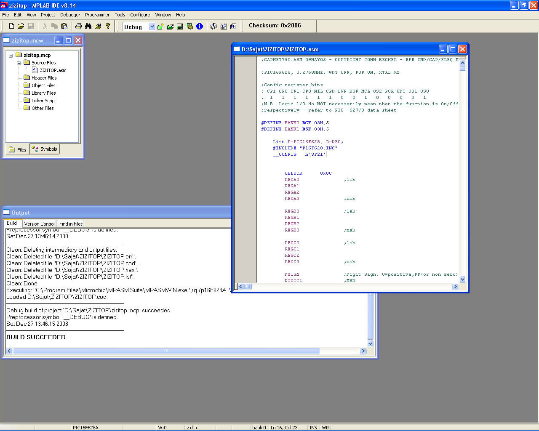Switch to the Find in Files tab

click(x=71, y=224)
